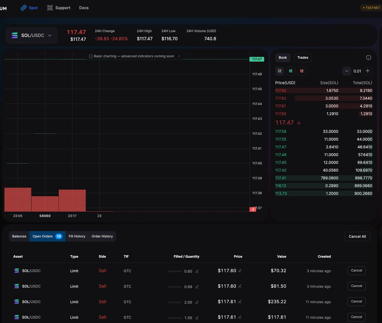Edit quantity of the 0.60 order
The height and width of the screenshot is (323, 382).
pyautogui.click(x=197, y=271)
